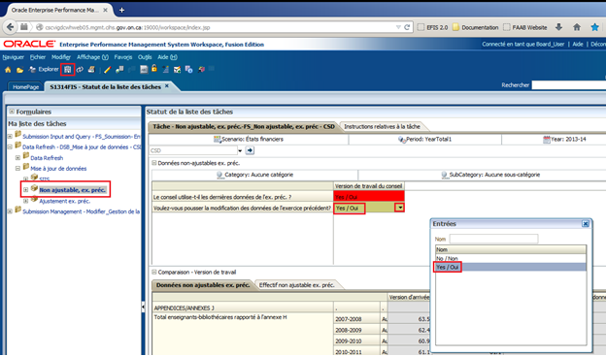Click the Aide link in the header
The image size is (606, 356).
click(x=578, y=44)
